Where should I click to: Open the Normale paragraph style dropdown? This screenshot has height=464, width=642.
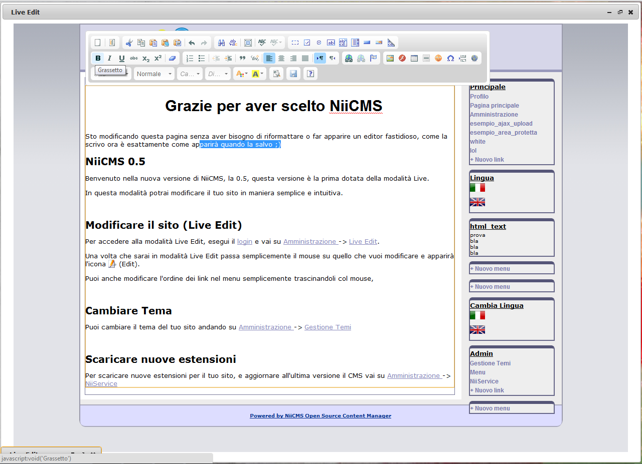[x=153, y=74]
